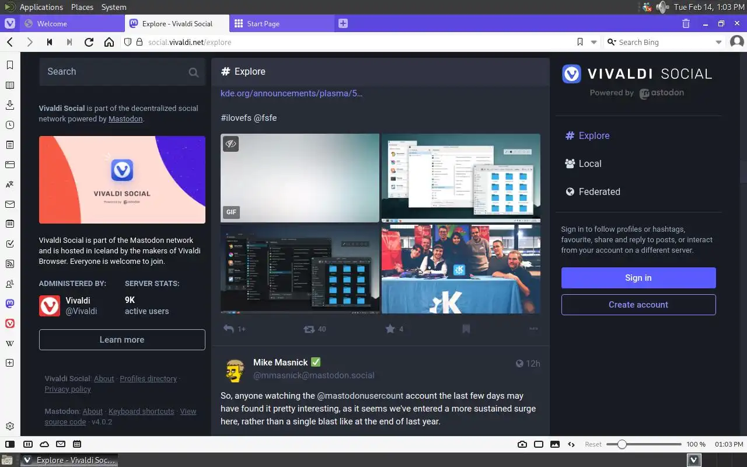Add a new web panel

tap(10, 363)
